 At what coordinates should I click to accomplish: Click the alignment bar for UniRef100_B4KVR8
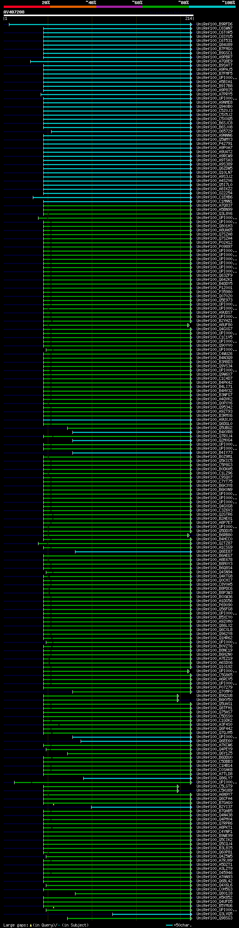pos(132,432)
